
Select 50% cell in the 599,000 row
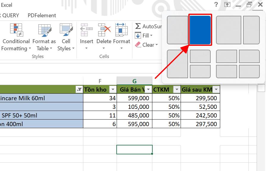(x=166, y=98)
